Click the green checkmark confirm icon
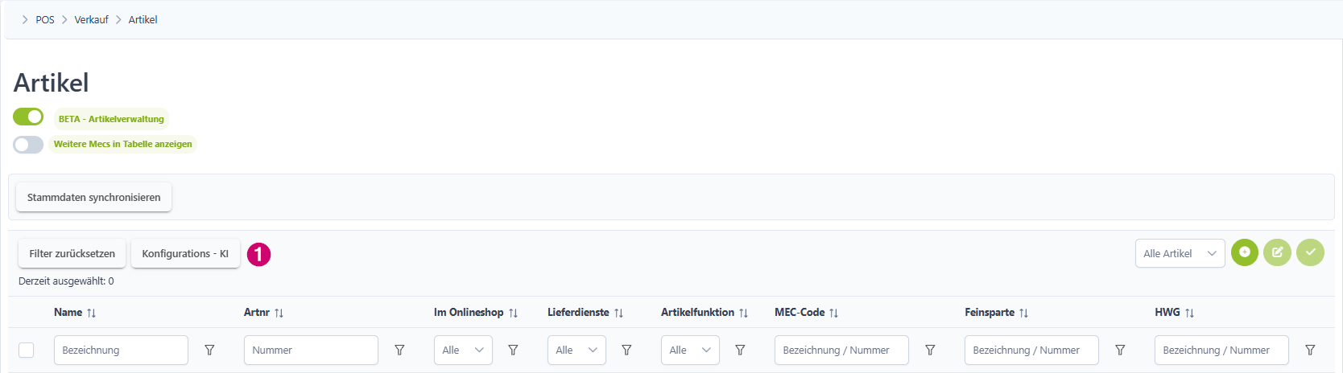 1310,252
